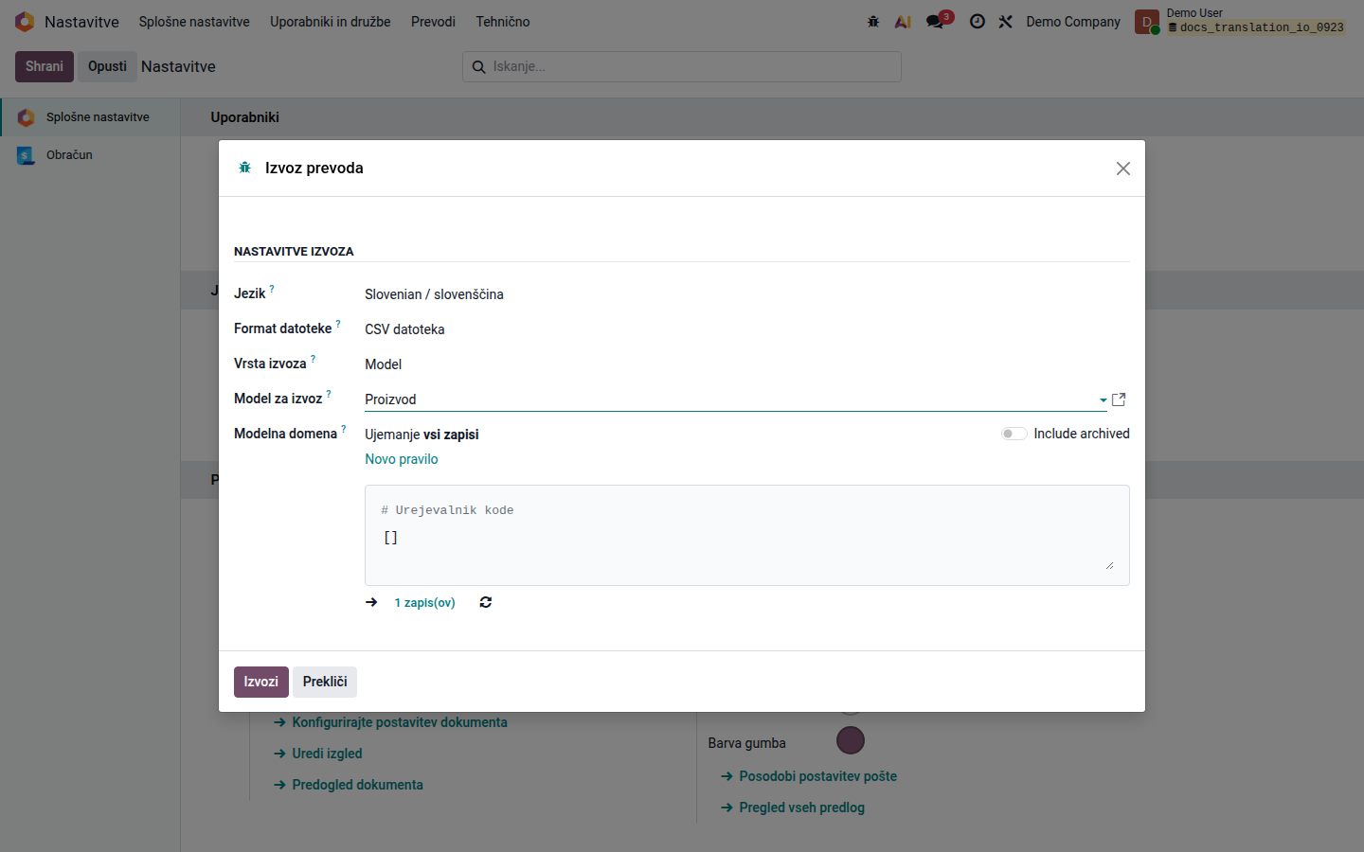Click the Odoo home logo icon
Image resolution: width=1364 pixels, height=852 pixels.
coord(25,22)
